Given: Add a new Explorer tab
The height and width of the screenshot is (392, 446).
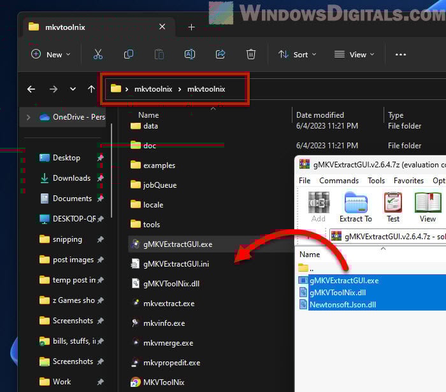Looking at the screenshot, I should click(x=191, y=27).
